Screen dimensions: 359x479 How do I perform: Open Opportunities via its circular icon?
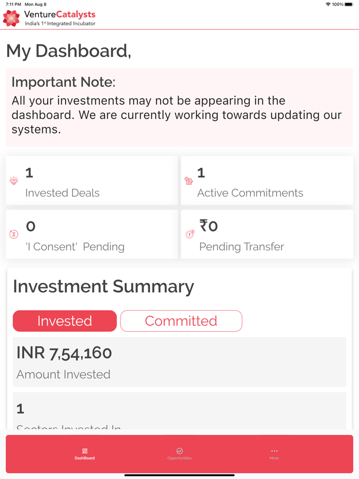click(180, 451)
